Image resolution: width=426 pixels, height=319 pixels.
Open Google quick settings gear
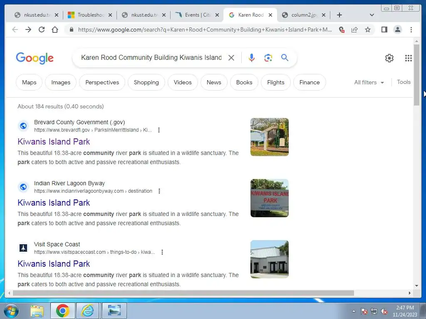(389, 58)
